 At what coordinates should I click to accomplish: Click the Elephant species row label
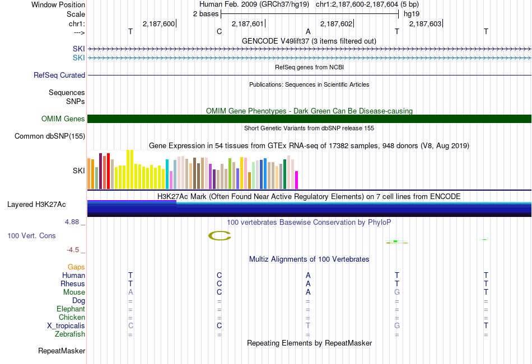(71, 309)
